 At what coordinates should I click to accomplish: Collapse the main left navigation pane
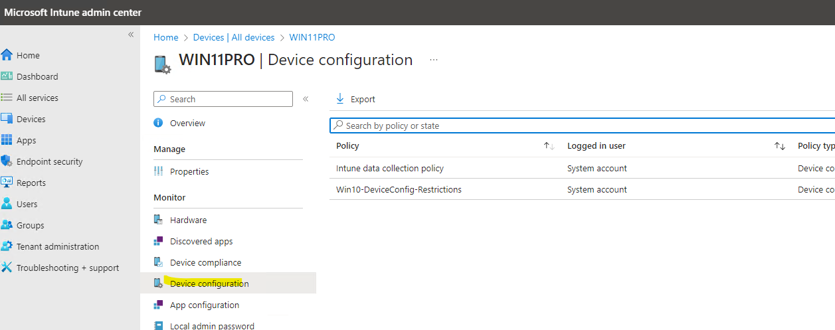(131, 35)
